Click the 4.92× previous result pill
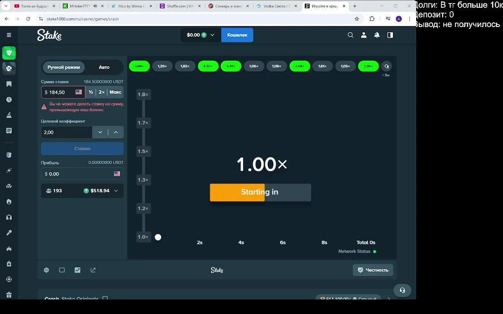This screenshot has width=503, height=314. point(208,66)
